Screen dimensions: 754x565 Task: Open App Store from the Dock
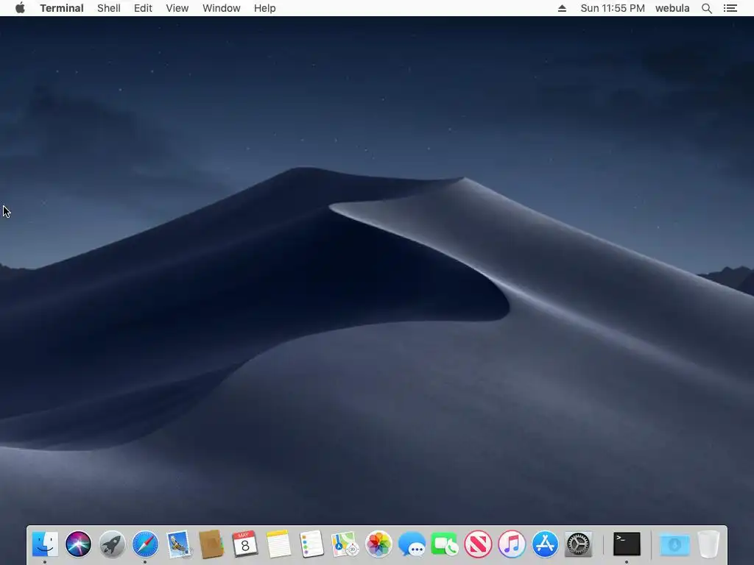545,544
